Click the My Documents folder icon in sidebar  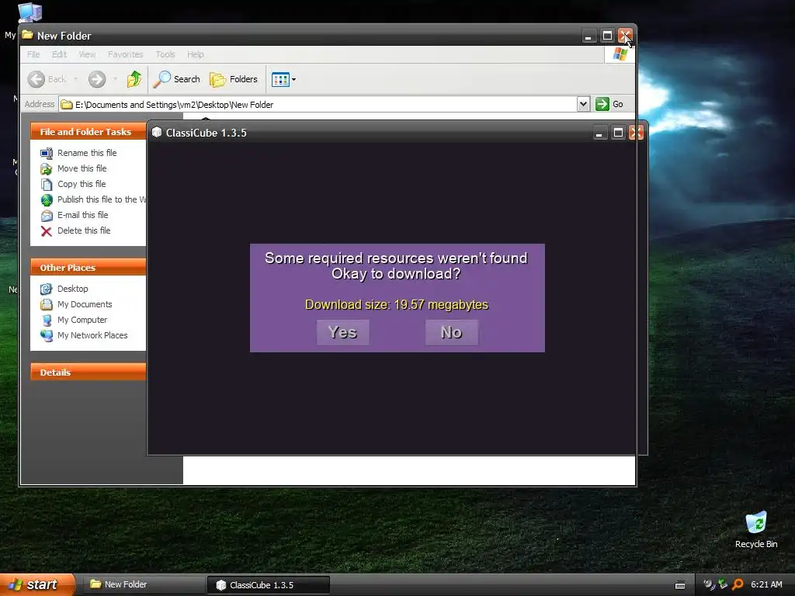tap(46, 304)
